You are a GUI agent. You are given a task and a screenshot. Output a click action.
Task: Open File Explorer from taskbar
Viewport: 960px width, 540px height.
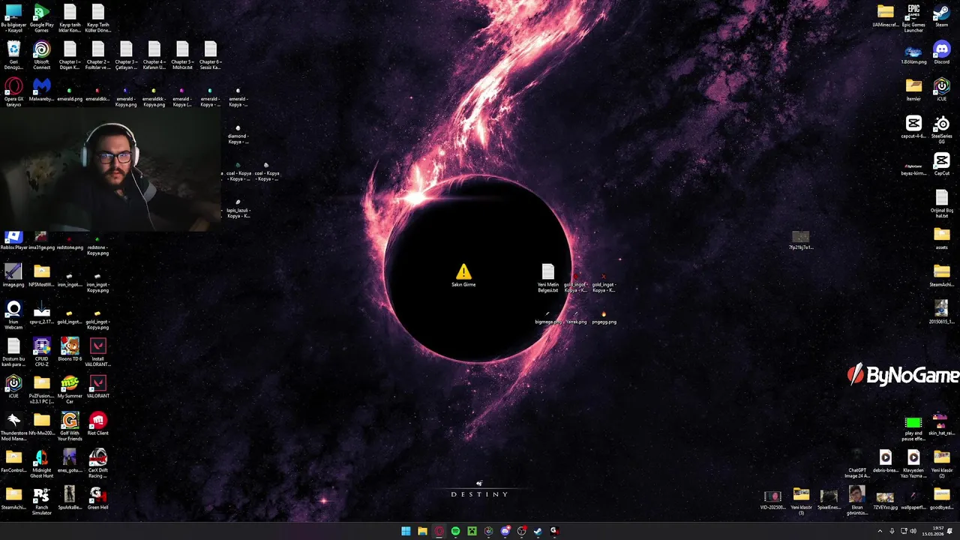pos(422,531)
